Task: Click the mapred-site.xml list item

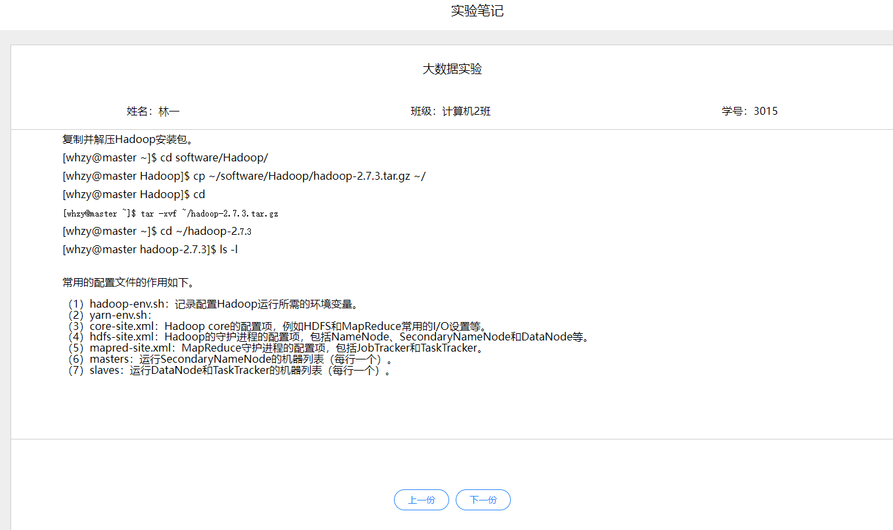Action: coord(276,348)
